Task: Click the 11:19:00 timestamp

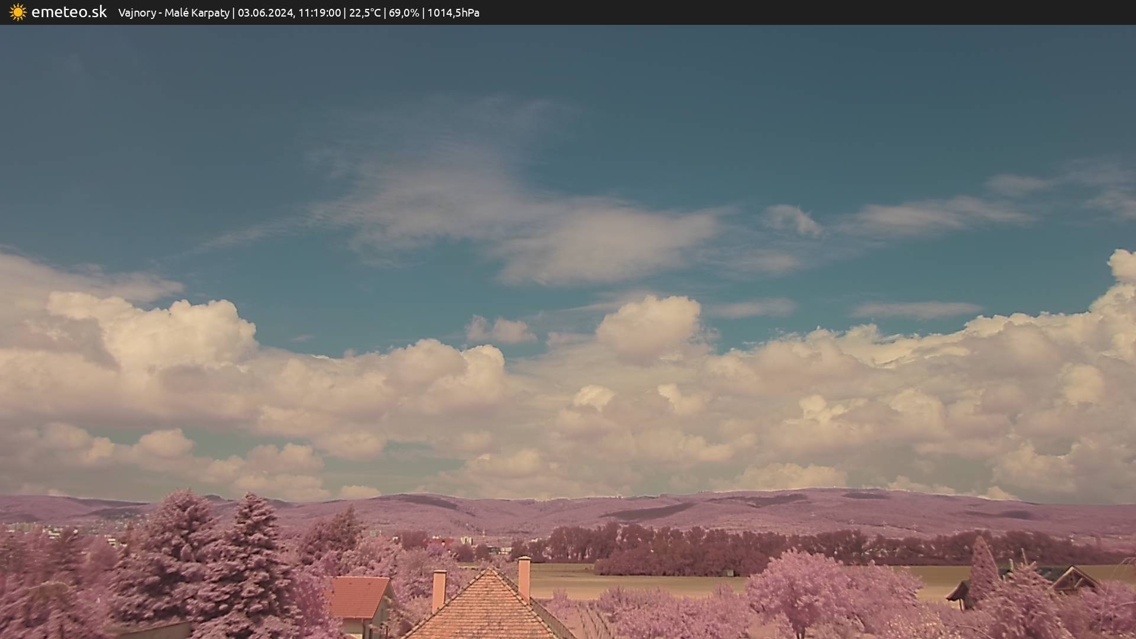Action: tap(319, 13)
